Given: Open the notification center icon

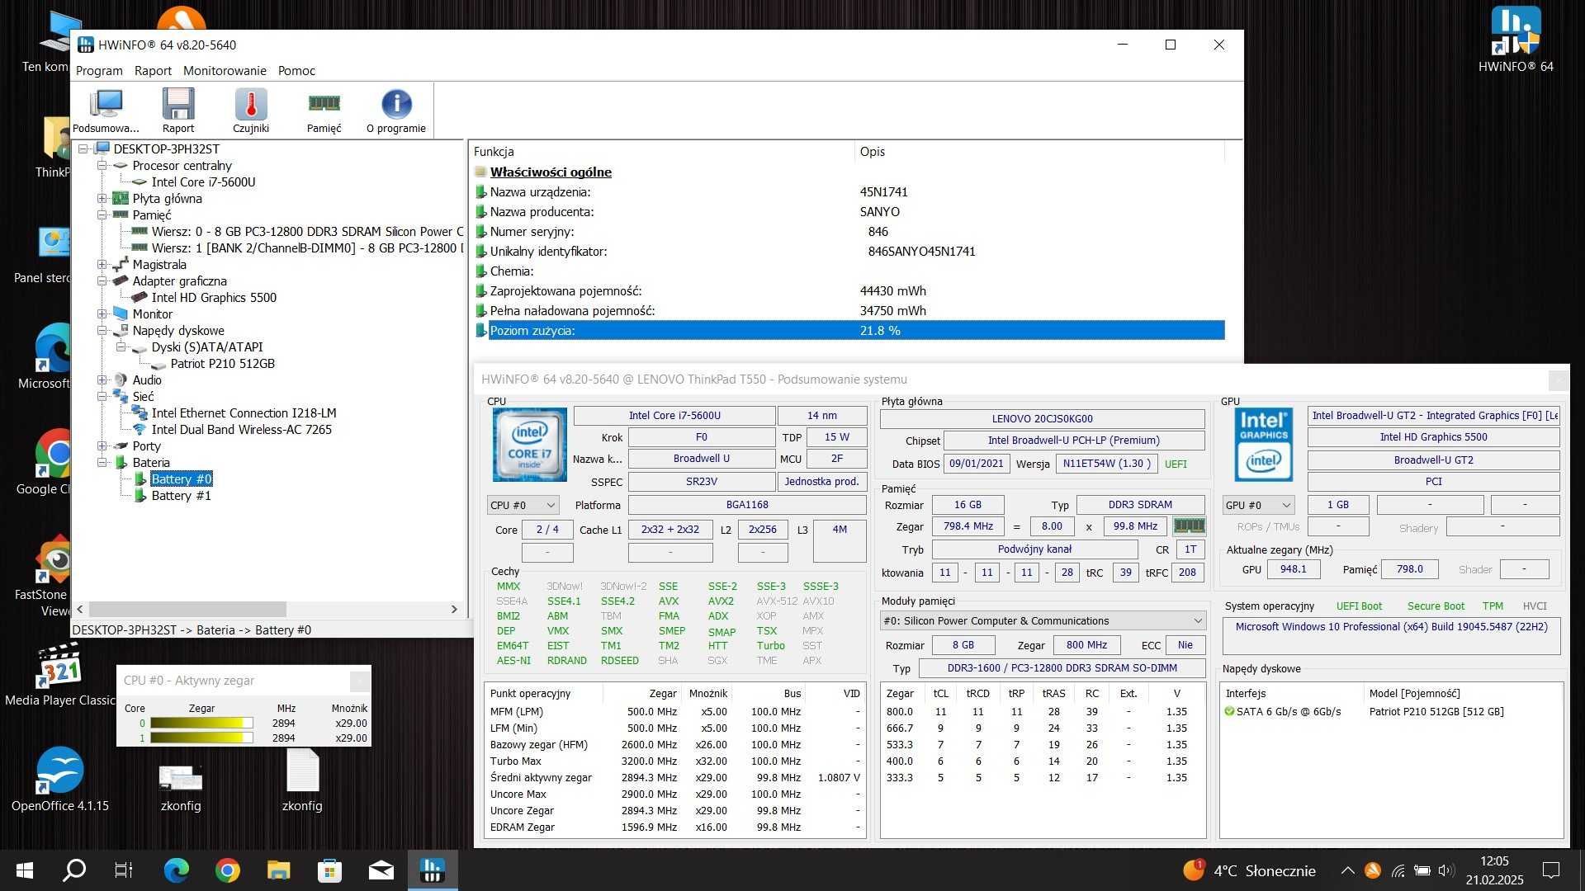Looking at the screenshot, I should coord(1551,870).
